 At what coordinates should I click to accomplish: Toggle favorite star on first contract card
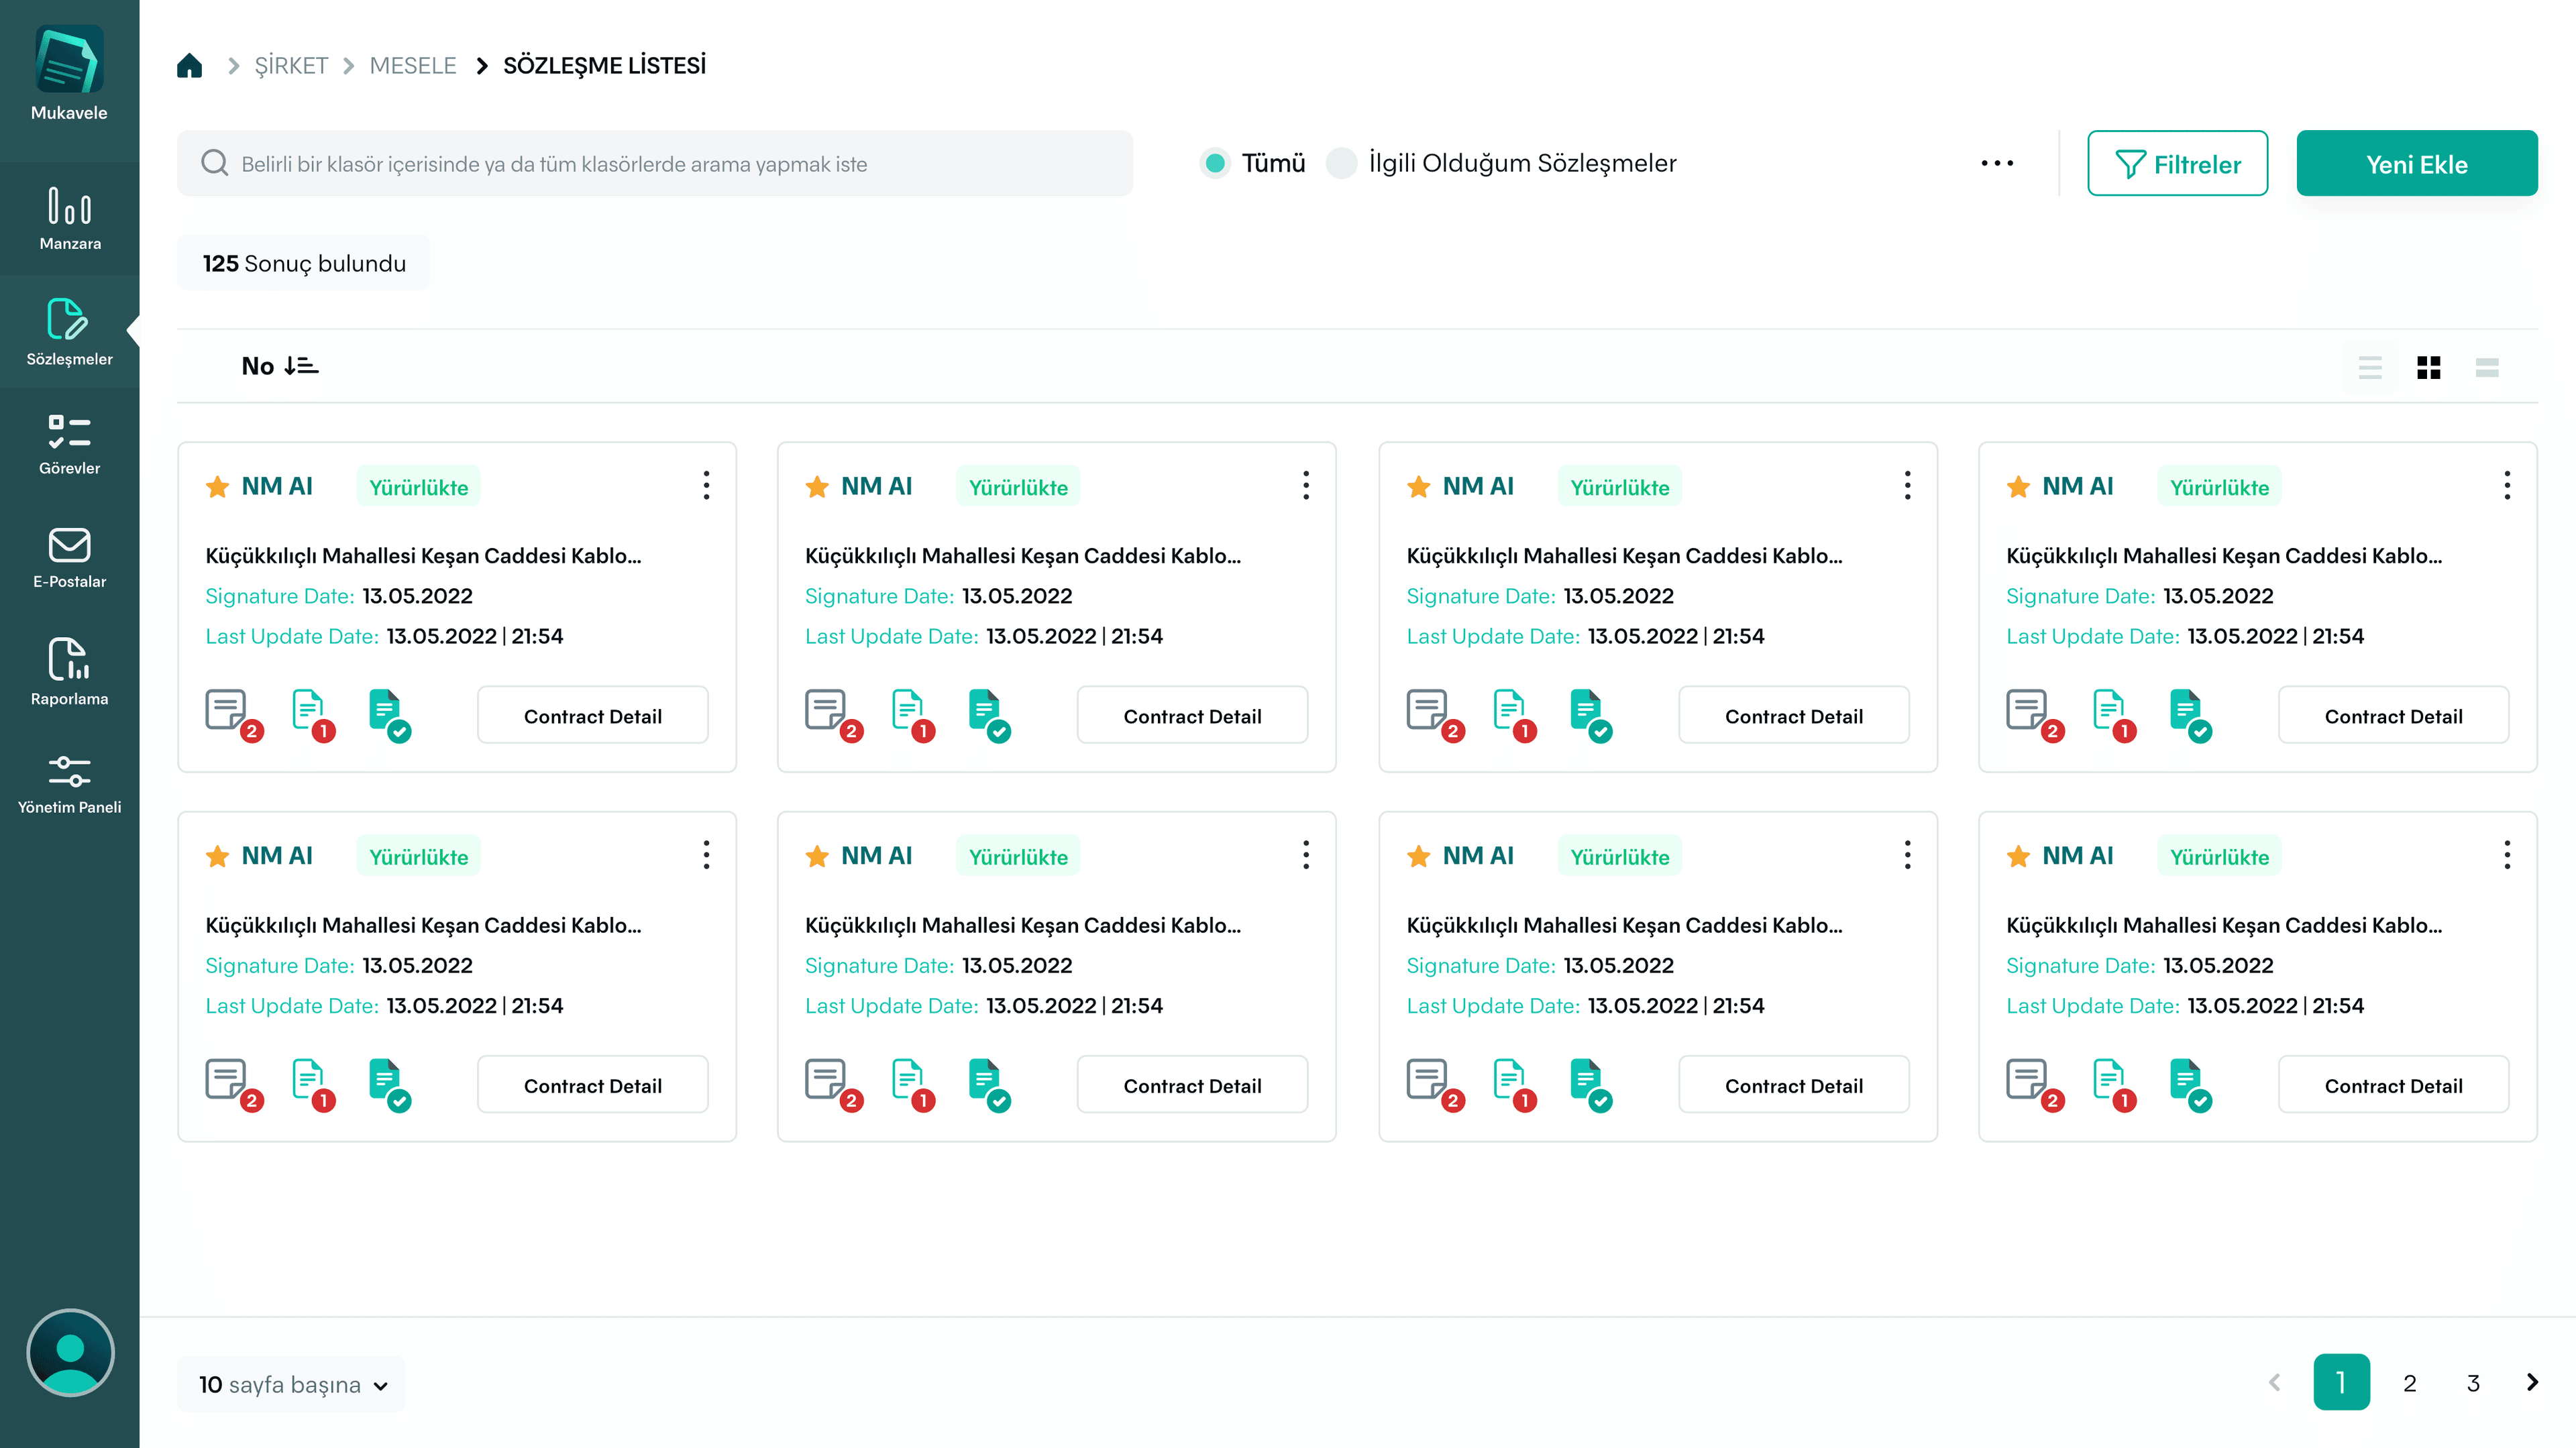(217, 487)
